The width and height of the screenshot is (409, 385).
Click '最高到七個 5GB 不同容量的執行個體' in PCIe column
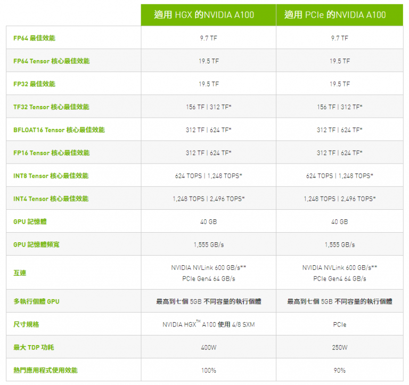click(340, 301)
